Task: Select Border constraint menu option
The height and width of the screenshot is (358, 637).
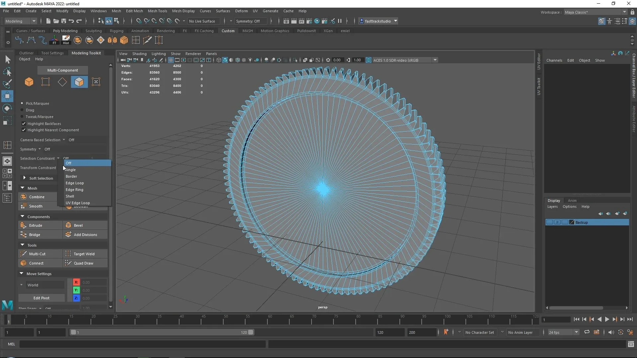Action: [71, 176]
